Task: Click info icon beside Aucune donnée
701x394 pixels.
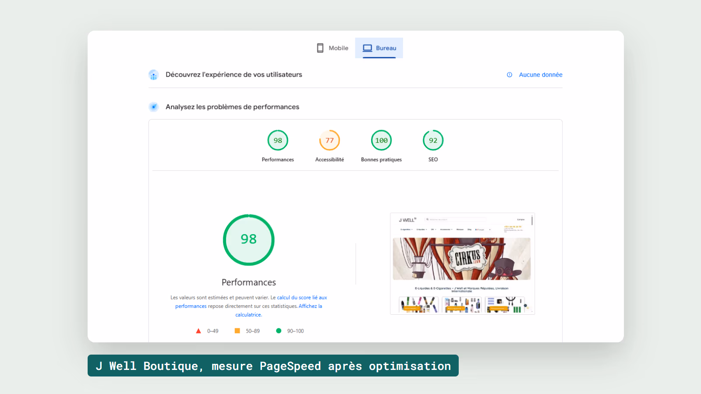Action: point(510,75)
